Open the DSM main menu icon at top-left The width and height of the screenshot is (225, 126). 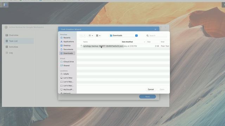5,5
